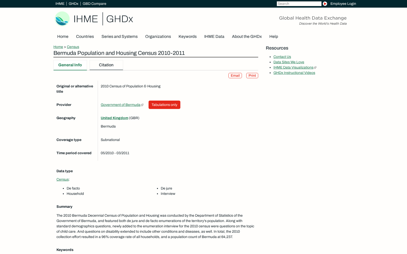This screenshot has height=254, width=407.
Task: Open the Countries menu item
Action: pos(85,37)
